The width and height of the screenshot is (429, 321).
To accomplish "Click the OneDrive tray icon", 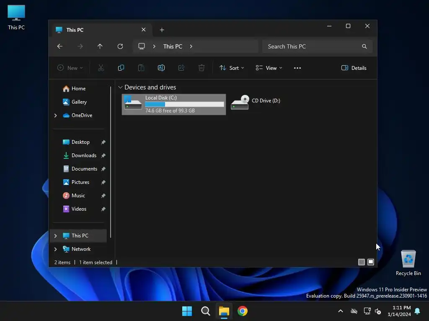I will click(354, 311).
